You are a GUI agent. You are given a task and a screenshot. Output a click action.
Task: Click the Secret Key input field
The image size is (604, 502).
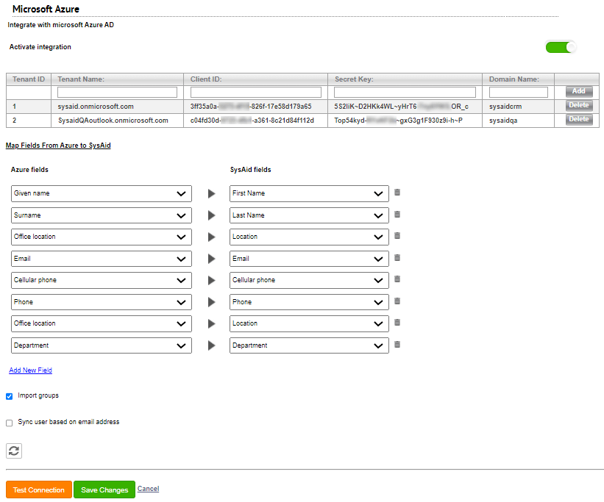(x=405, y=92)
